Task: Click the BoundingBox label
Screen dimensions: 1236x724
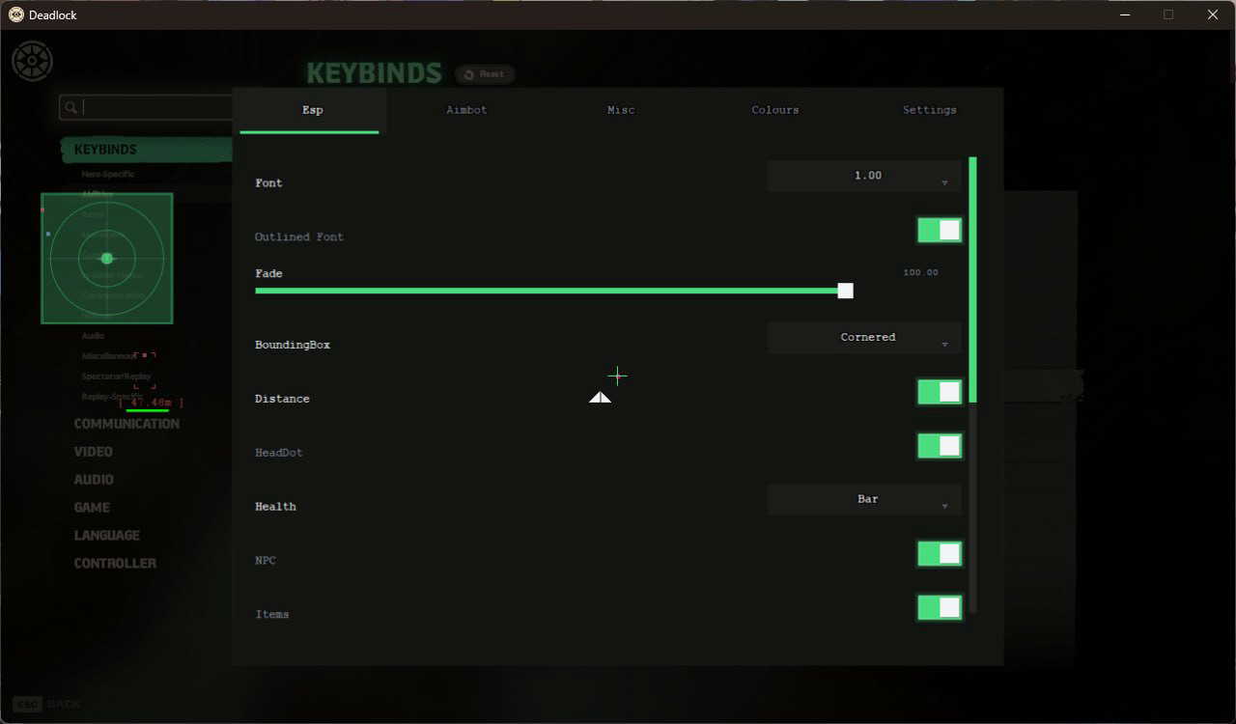Action: tap(293, 346)
